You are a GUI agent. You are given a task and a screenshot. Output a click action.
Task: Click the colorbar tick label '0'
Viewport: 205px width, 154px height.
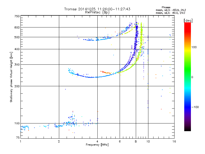point(192,77)
